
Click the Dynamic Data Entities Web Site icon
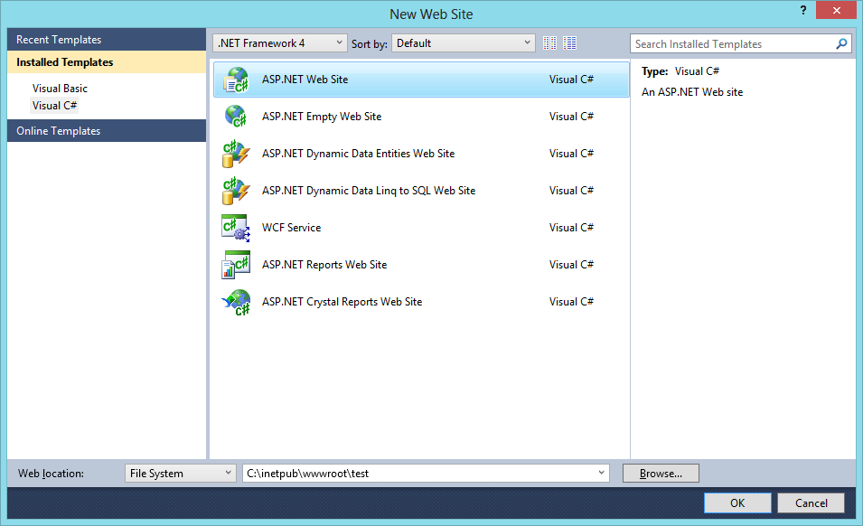pos(236,154)
